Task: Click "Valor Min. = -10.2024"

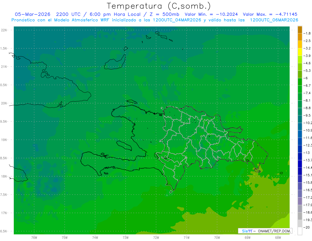Action: coord(211,14)
